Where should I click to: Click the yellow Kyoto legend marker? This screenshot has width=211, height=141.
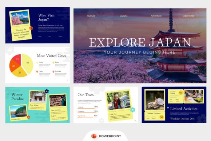(x=53, y=63)
